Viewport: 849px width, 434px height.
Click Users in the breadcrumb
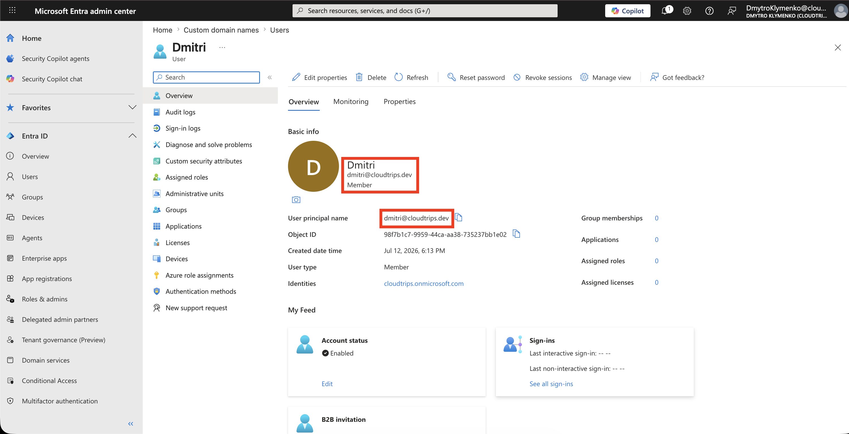[280, 30]
